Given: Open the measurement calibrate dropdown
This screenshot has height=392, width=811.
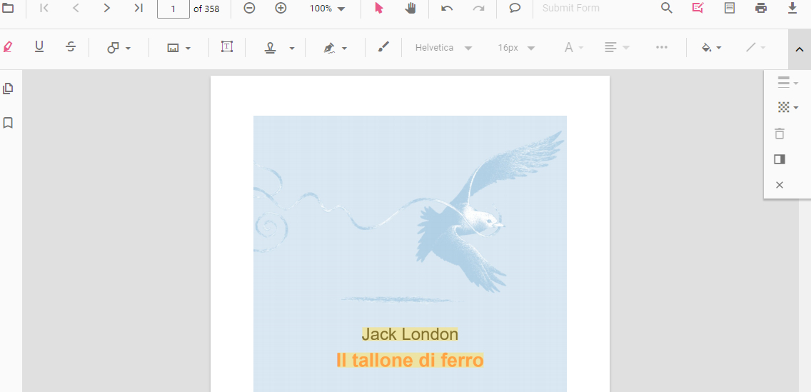Looking at the screenshot, I should 179,48.
